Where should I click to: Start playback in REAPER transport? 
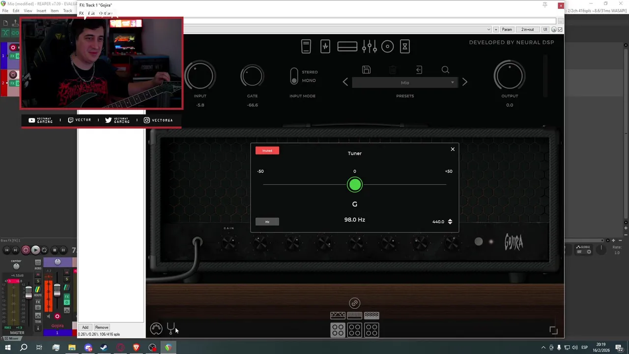(x=35, y=250)
